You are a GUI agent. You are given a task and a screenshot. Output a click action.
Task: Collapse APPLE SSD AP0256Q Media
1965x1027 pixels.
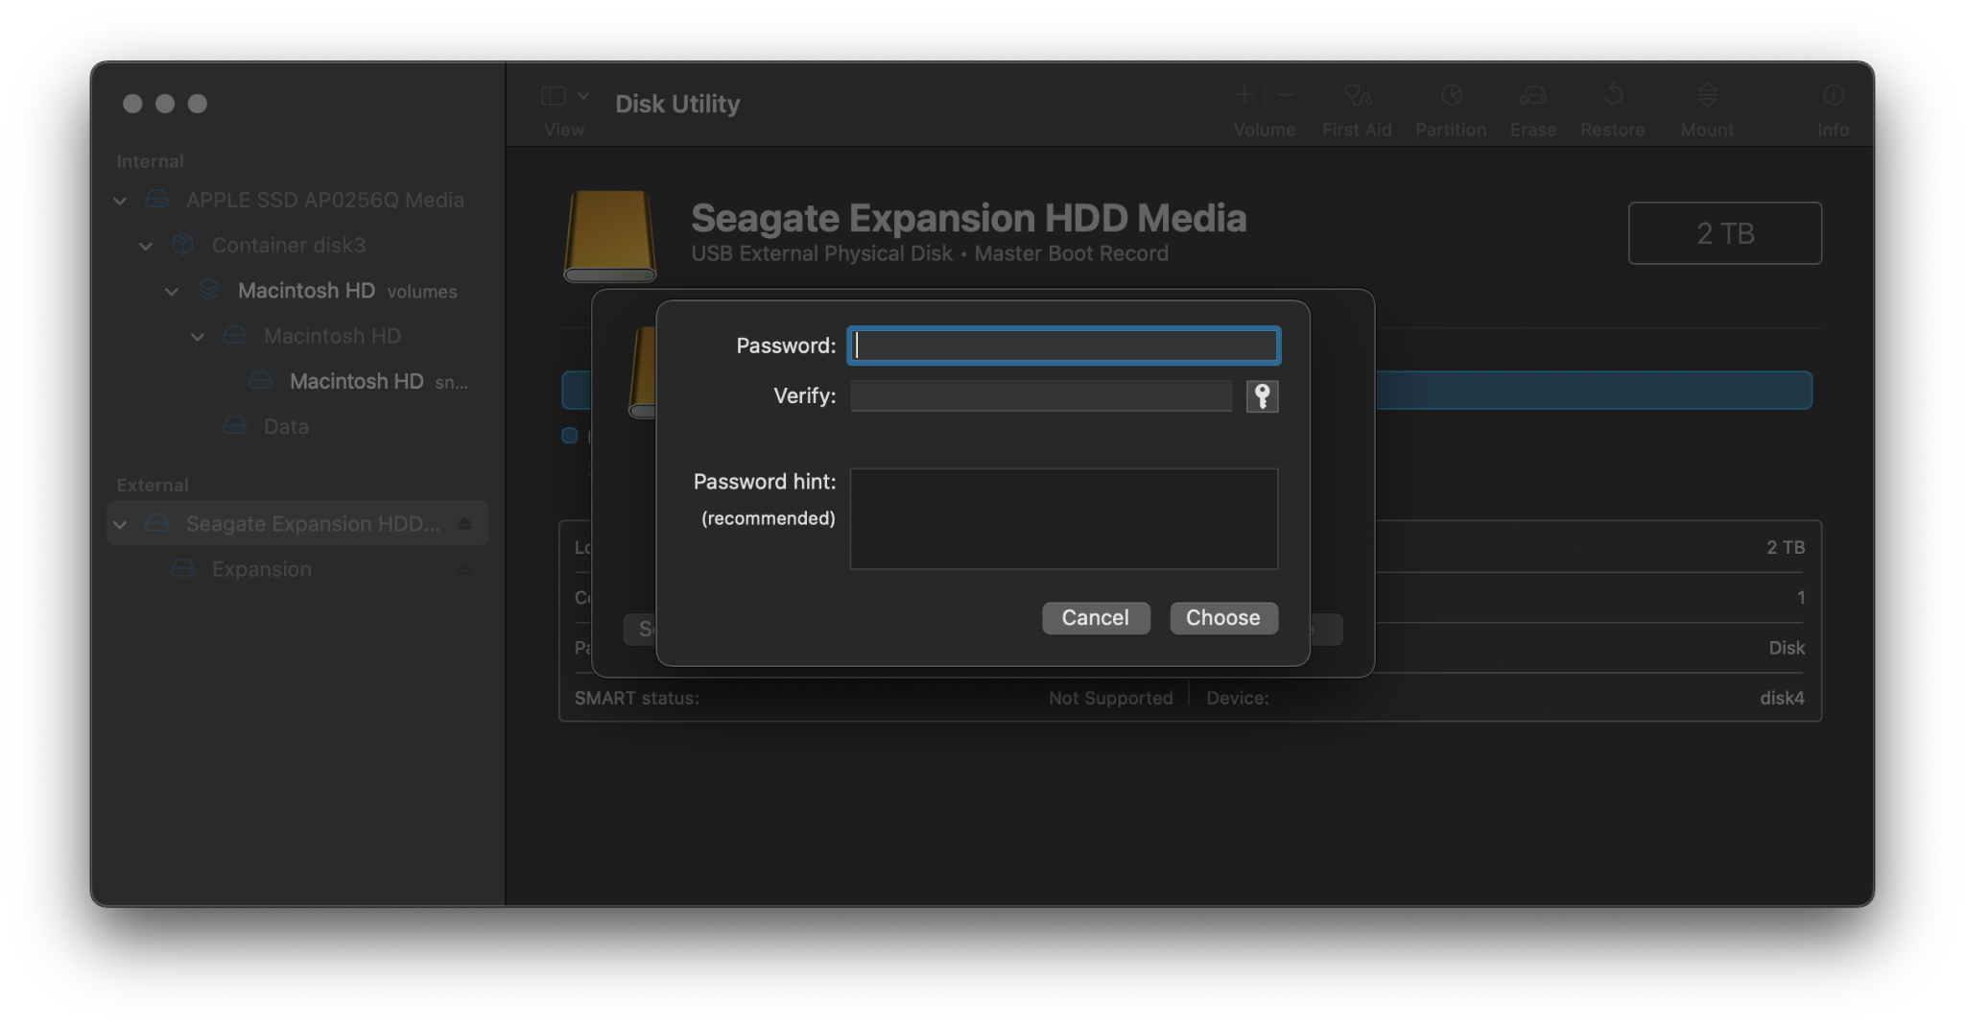point(120,201)
